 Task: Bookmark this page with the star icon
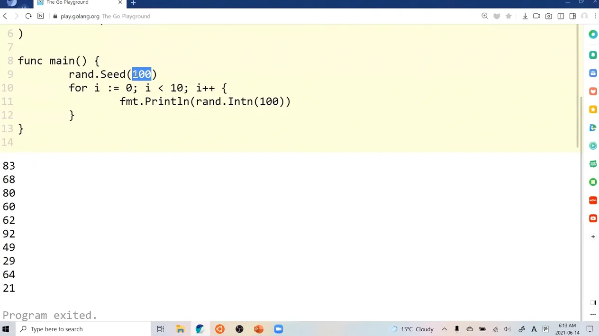508,16
